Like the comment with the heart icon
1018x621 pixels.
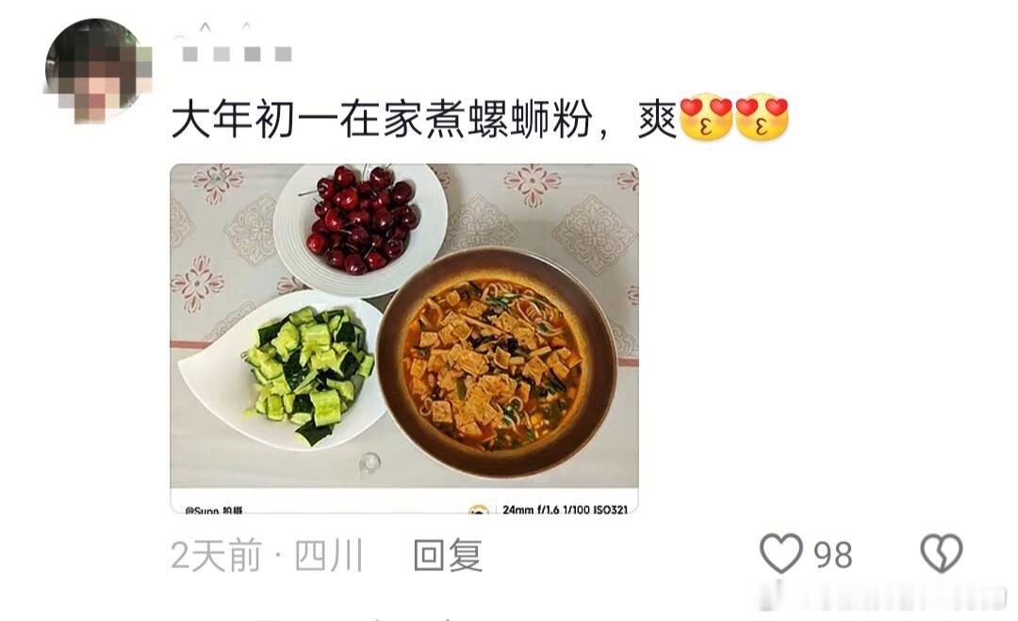[781, 553]
